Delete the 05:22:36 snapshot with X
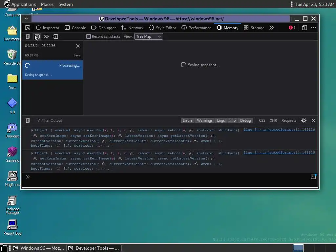This screenshot has height=252, width=336. [x=78, y=46]
